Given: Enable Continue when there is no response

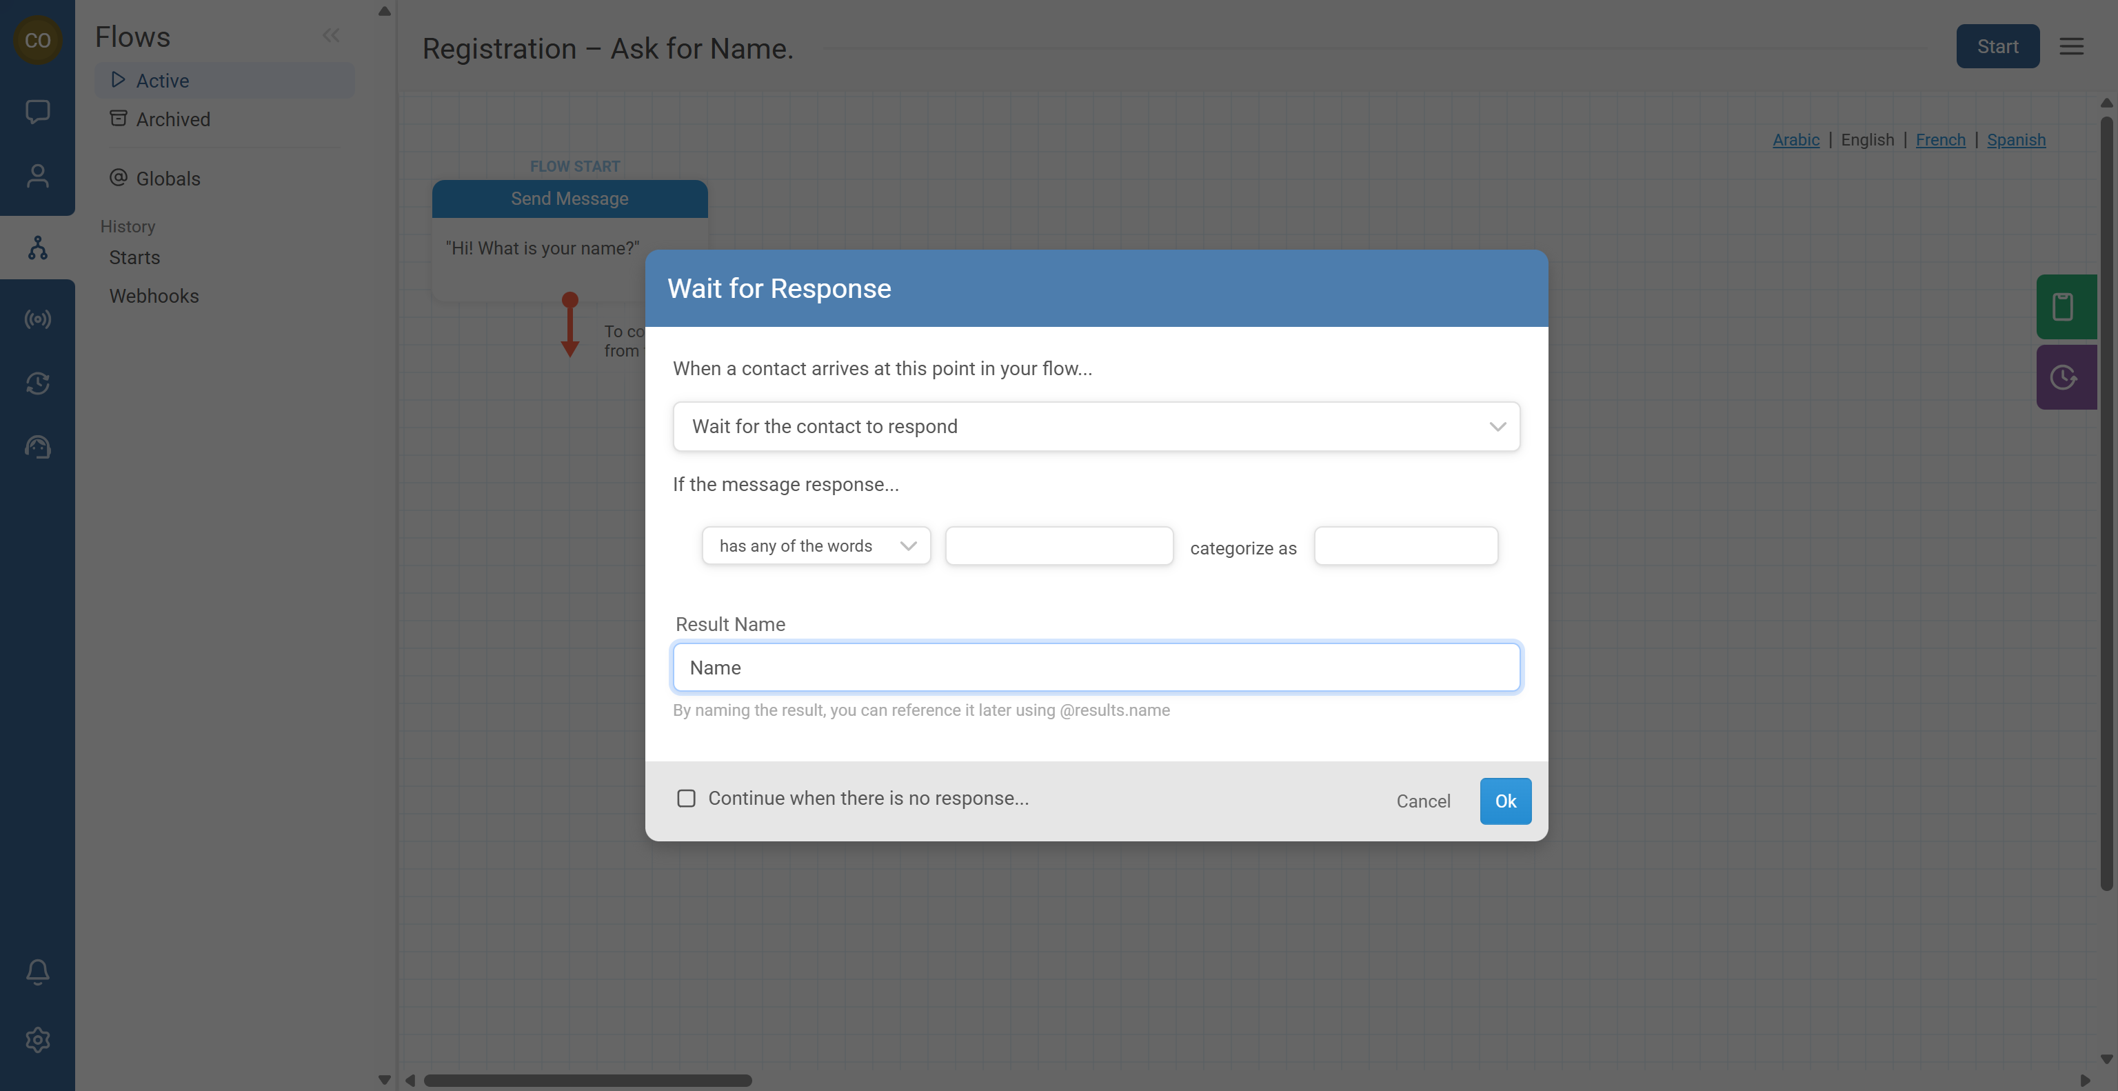Looking at the screenshot, I should click(x=686, y=799).
